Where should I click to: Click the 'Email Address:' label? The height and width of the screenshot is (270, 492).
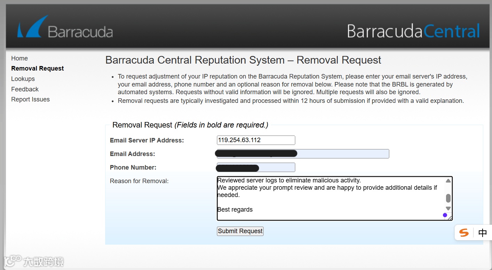pos(133,154)
